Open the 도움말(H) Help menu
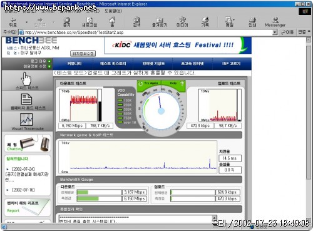Viewport: 313px width, 231px height. (113, 11)
